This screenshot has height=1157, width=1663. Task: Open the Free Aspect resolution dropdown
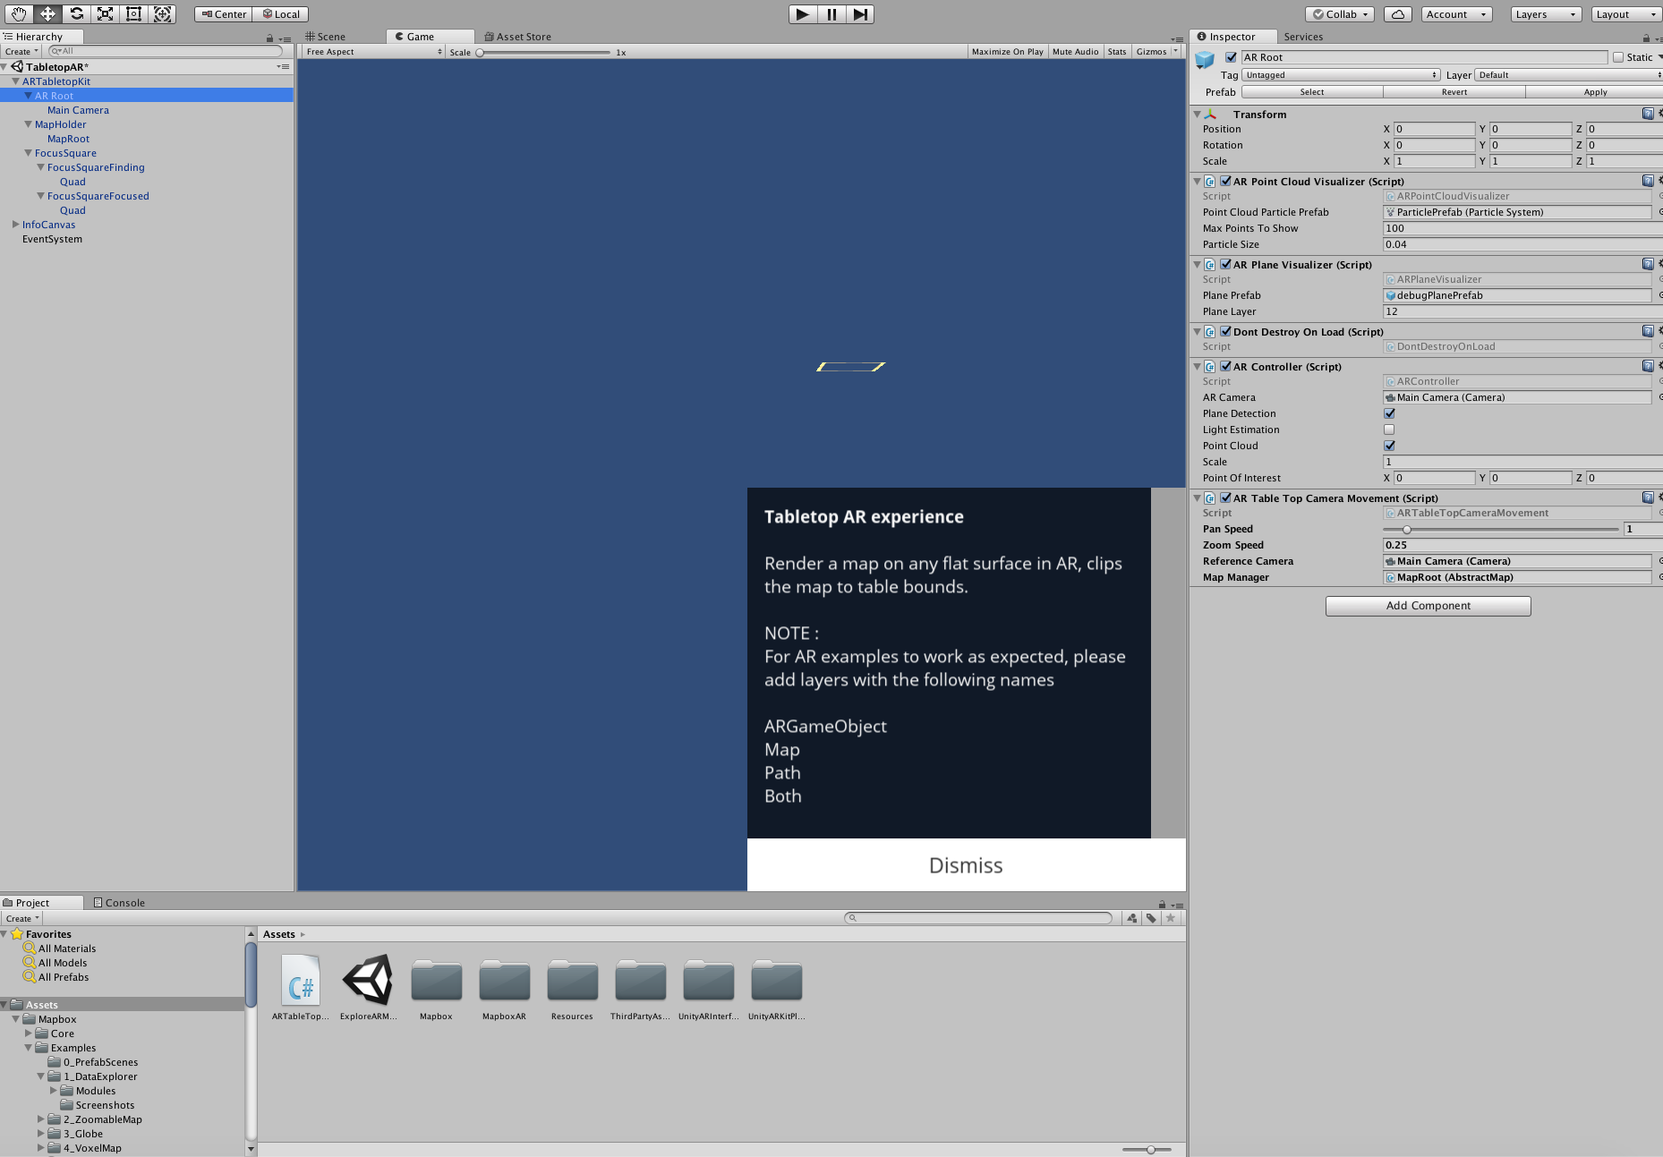[370, 51]
